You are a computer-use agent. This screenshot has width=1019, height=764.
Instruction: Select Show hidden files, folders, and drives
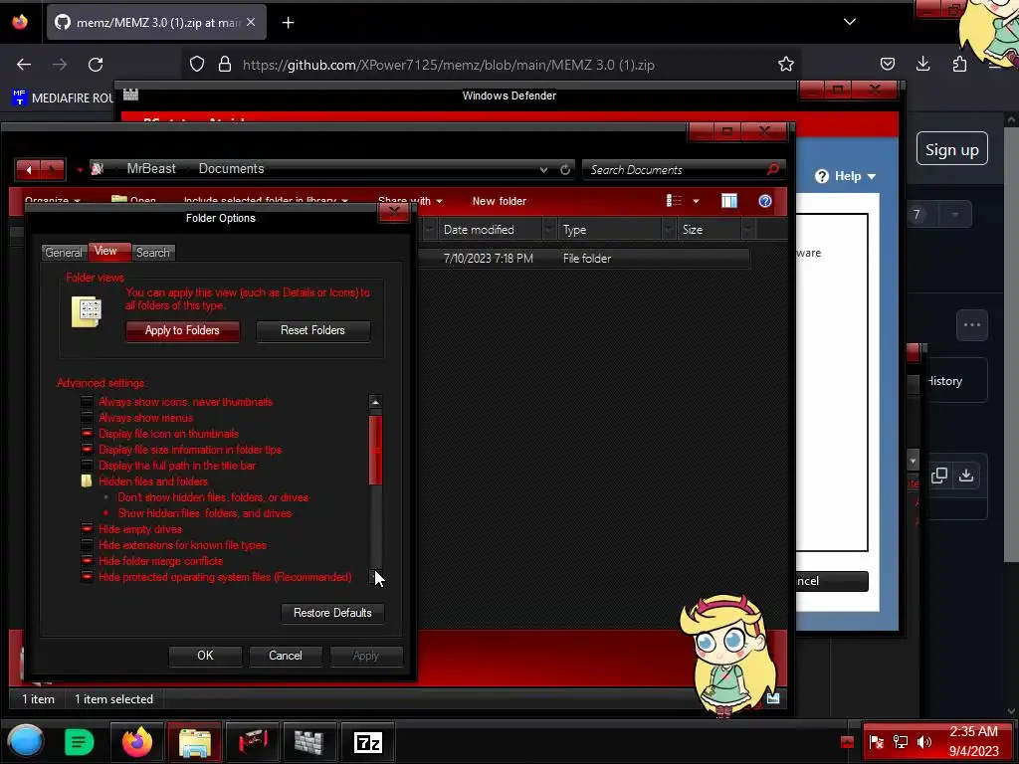coord(105,513)
